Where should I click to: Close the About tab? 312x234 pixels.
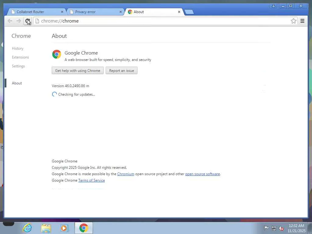(x=179, y=12)
